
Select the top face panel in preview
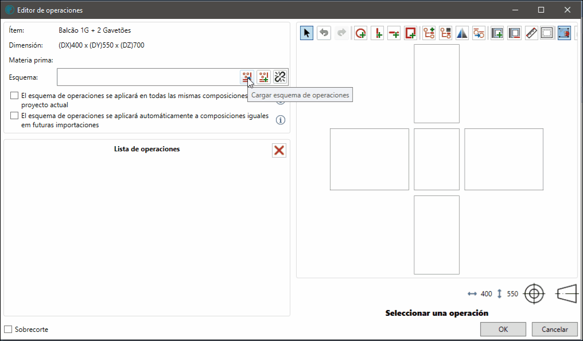point(437,84)
